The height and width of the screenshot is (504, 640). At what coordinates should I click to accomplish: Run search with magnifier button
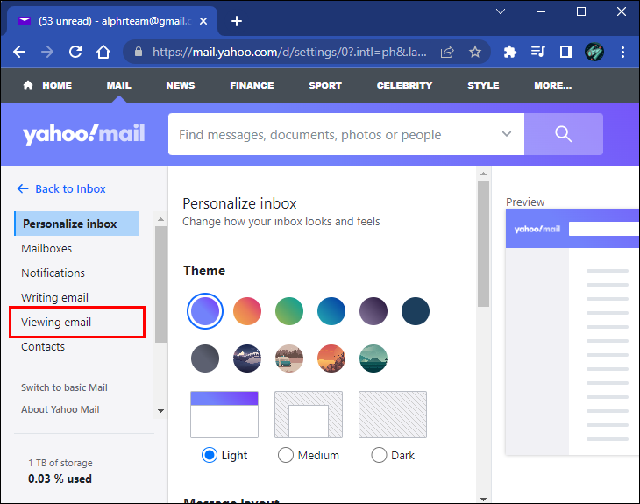pos(563,134)
